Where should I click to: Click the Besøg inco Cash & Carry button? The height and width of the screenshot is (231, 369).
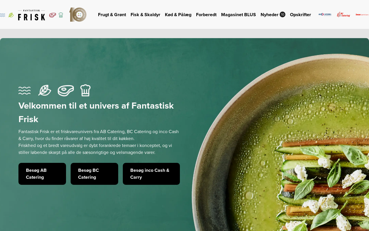pos(151,174)
